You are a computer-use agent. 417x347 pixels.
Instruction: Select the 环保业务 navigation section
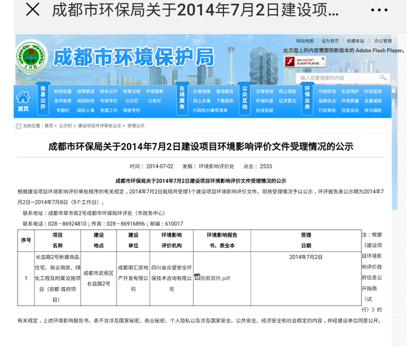pyautogui.click(x=307, y=100)
